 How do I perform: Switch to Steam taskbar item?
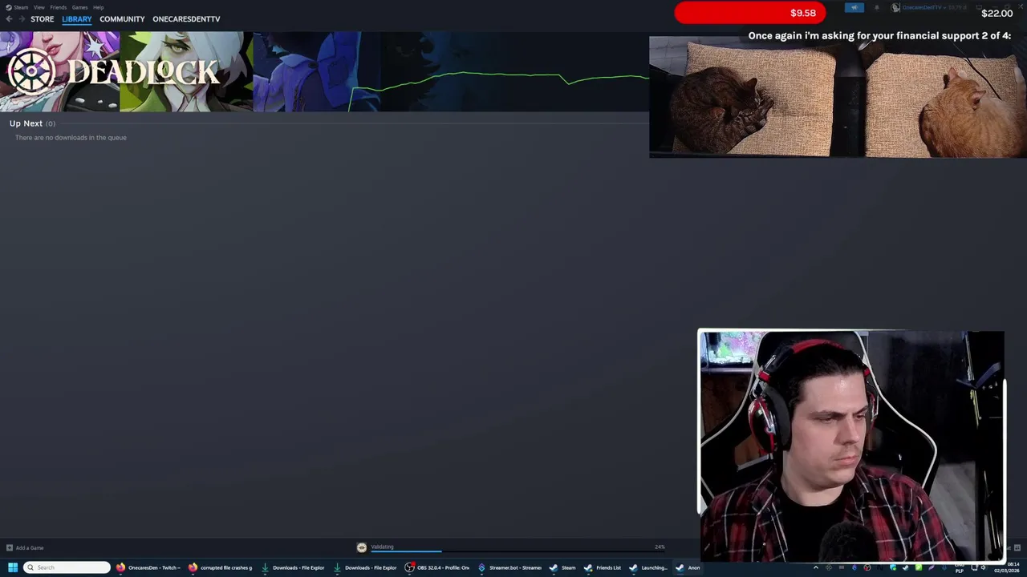point(563,567)
